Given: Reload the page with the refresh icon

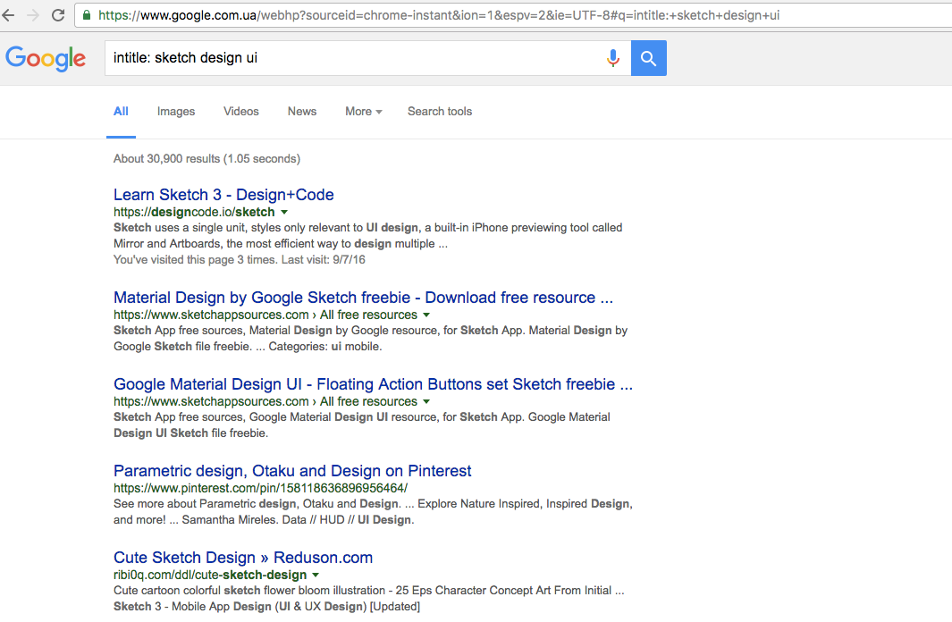Looking at the screenshot, I should point(58,15).
